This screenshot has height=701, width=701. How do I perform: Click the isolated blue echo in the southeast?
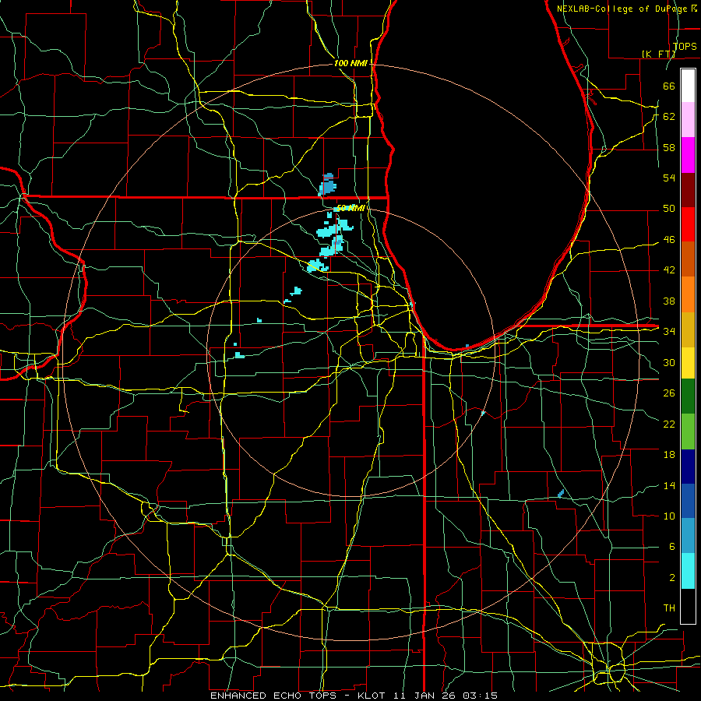(x=561, y=494)
